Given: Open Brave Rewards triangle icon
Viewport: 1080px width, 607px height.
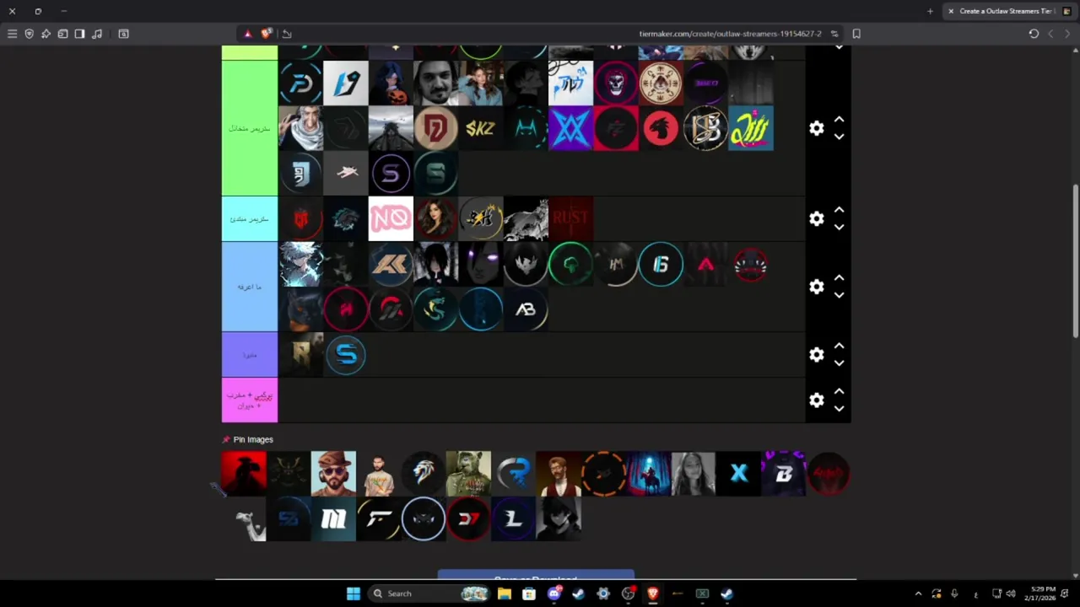Looking at the screenshot, I should pyautogui.click(x=247, y=34).
